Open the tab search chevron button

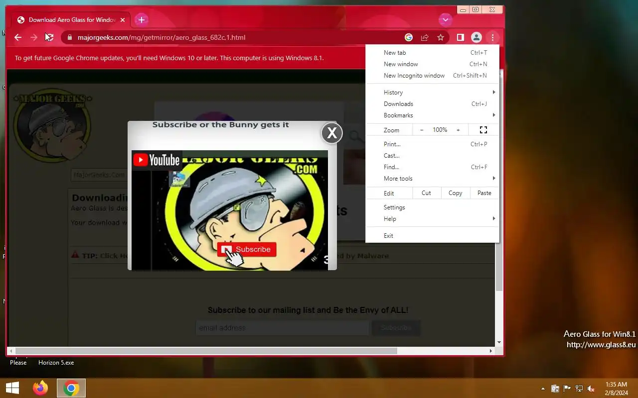click(445, 20)
